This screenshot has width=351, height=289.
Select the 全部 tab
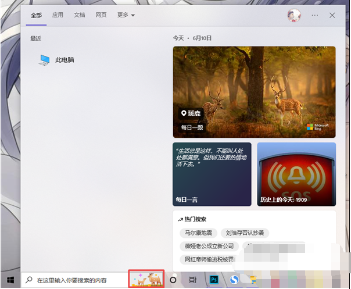click(37, 15)
